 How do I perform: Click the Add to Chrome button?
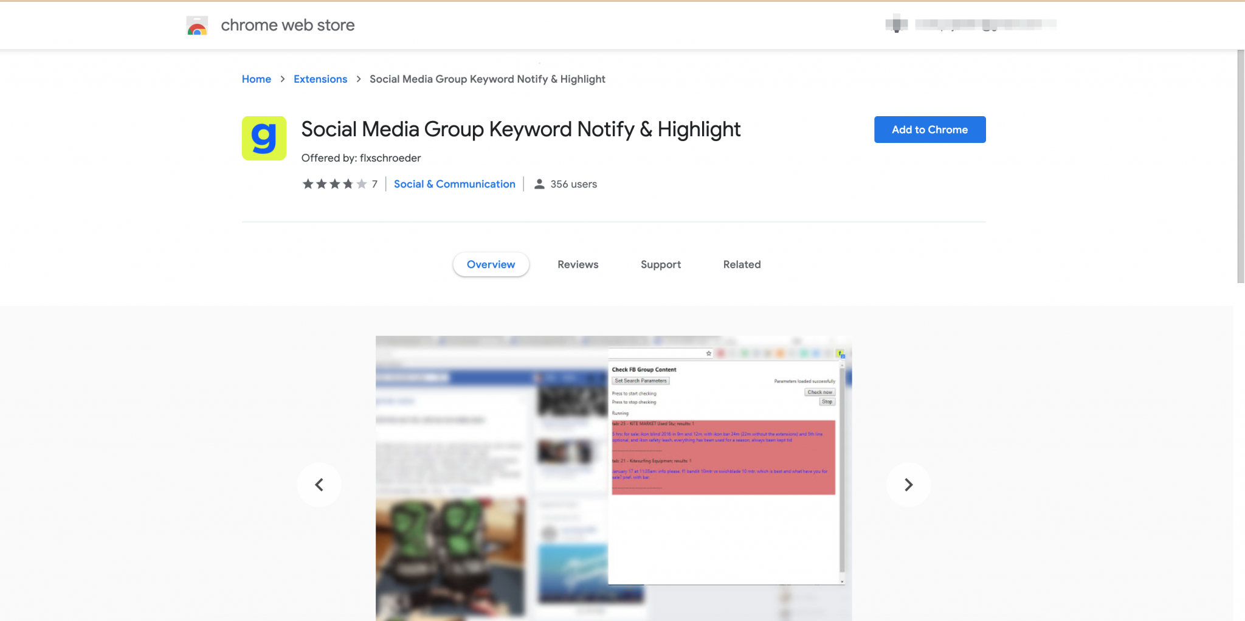929,129
